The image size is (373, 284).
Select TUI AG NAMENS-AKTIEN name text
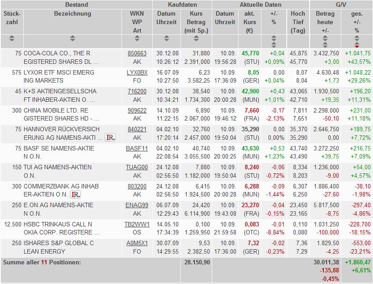click(x=58, y=167)
